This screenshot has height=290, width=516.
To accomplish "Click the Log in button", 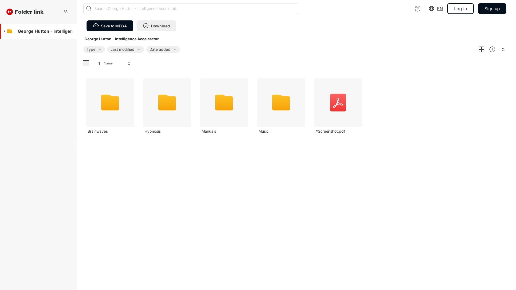I will tap(460, 9).
